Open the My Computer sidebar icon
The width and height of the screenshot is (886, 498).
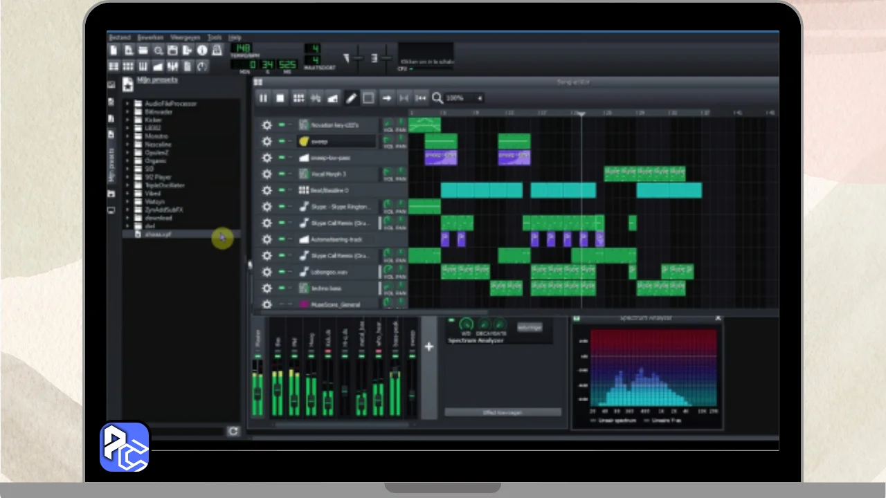point(111,210)
